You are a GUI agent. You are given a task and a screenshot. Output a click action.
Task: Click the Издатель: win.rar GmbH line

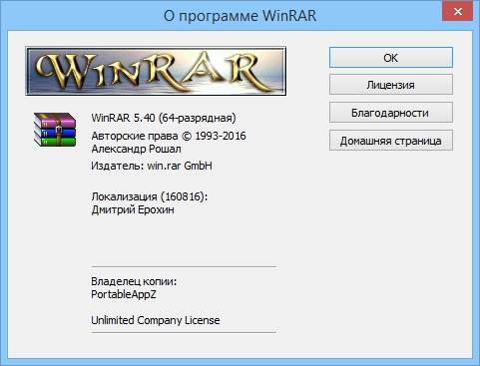point(152,166)
